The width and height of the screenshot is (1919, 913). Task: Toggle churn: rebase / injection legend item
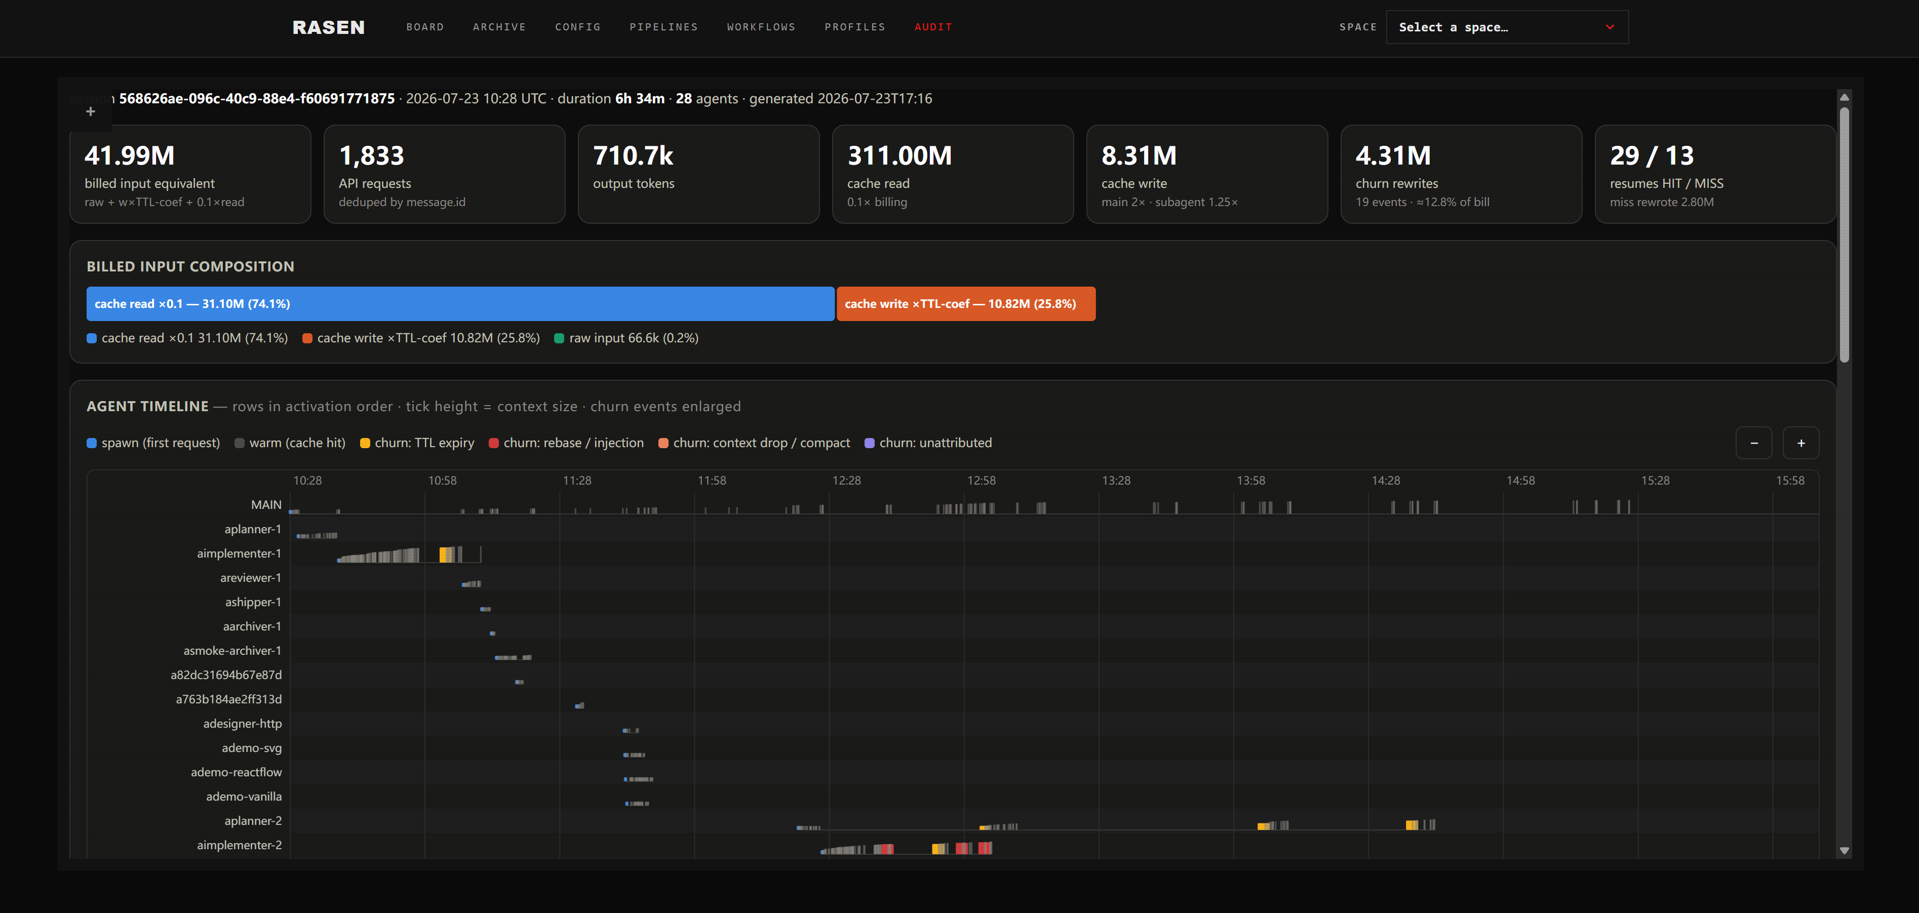(565, 443)
